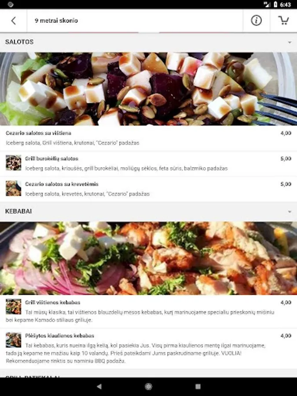The image size is (297, 396).
Task: Tap the Android back navigation button
Action: point(99,386)
